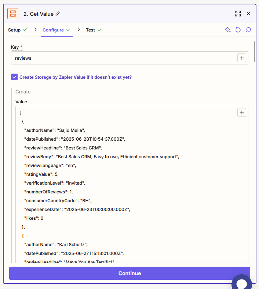
Task: Expand the panel to full screen
Action: click(x=238, y=14)
